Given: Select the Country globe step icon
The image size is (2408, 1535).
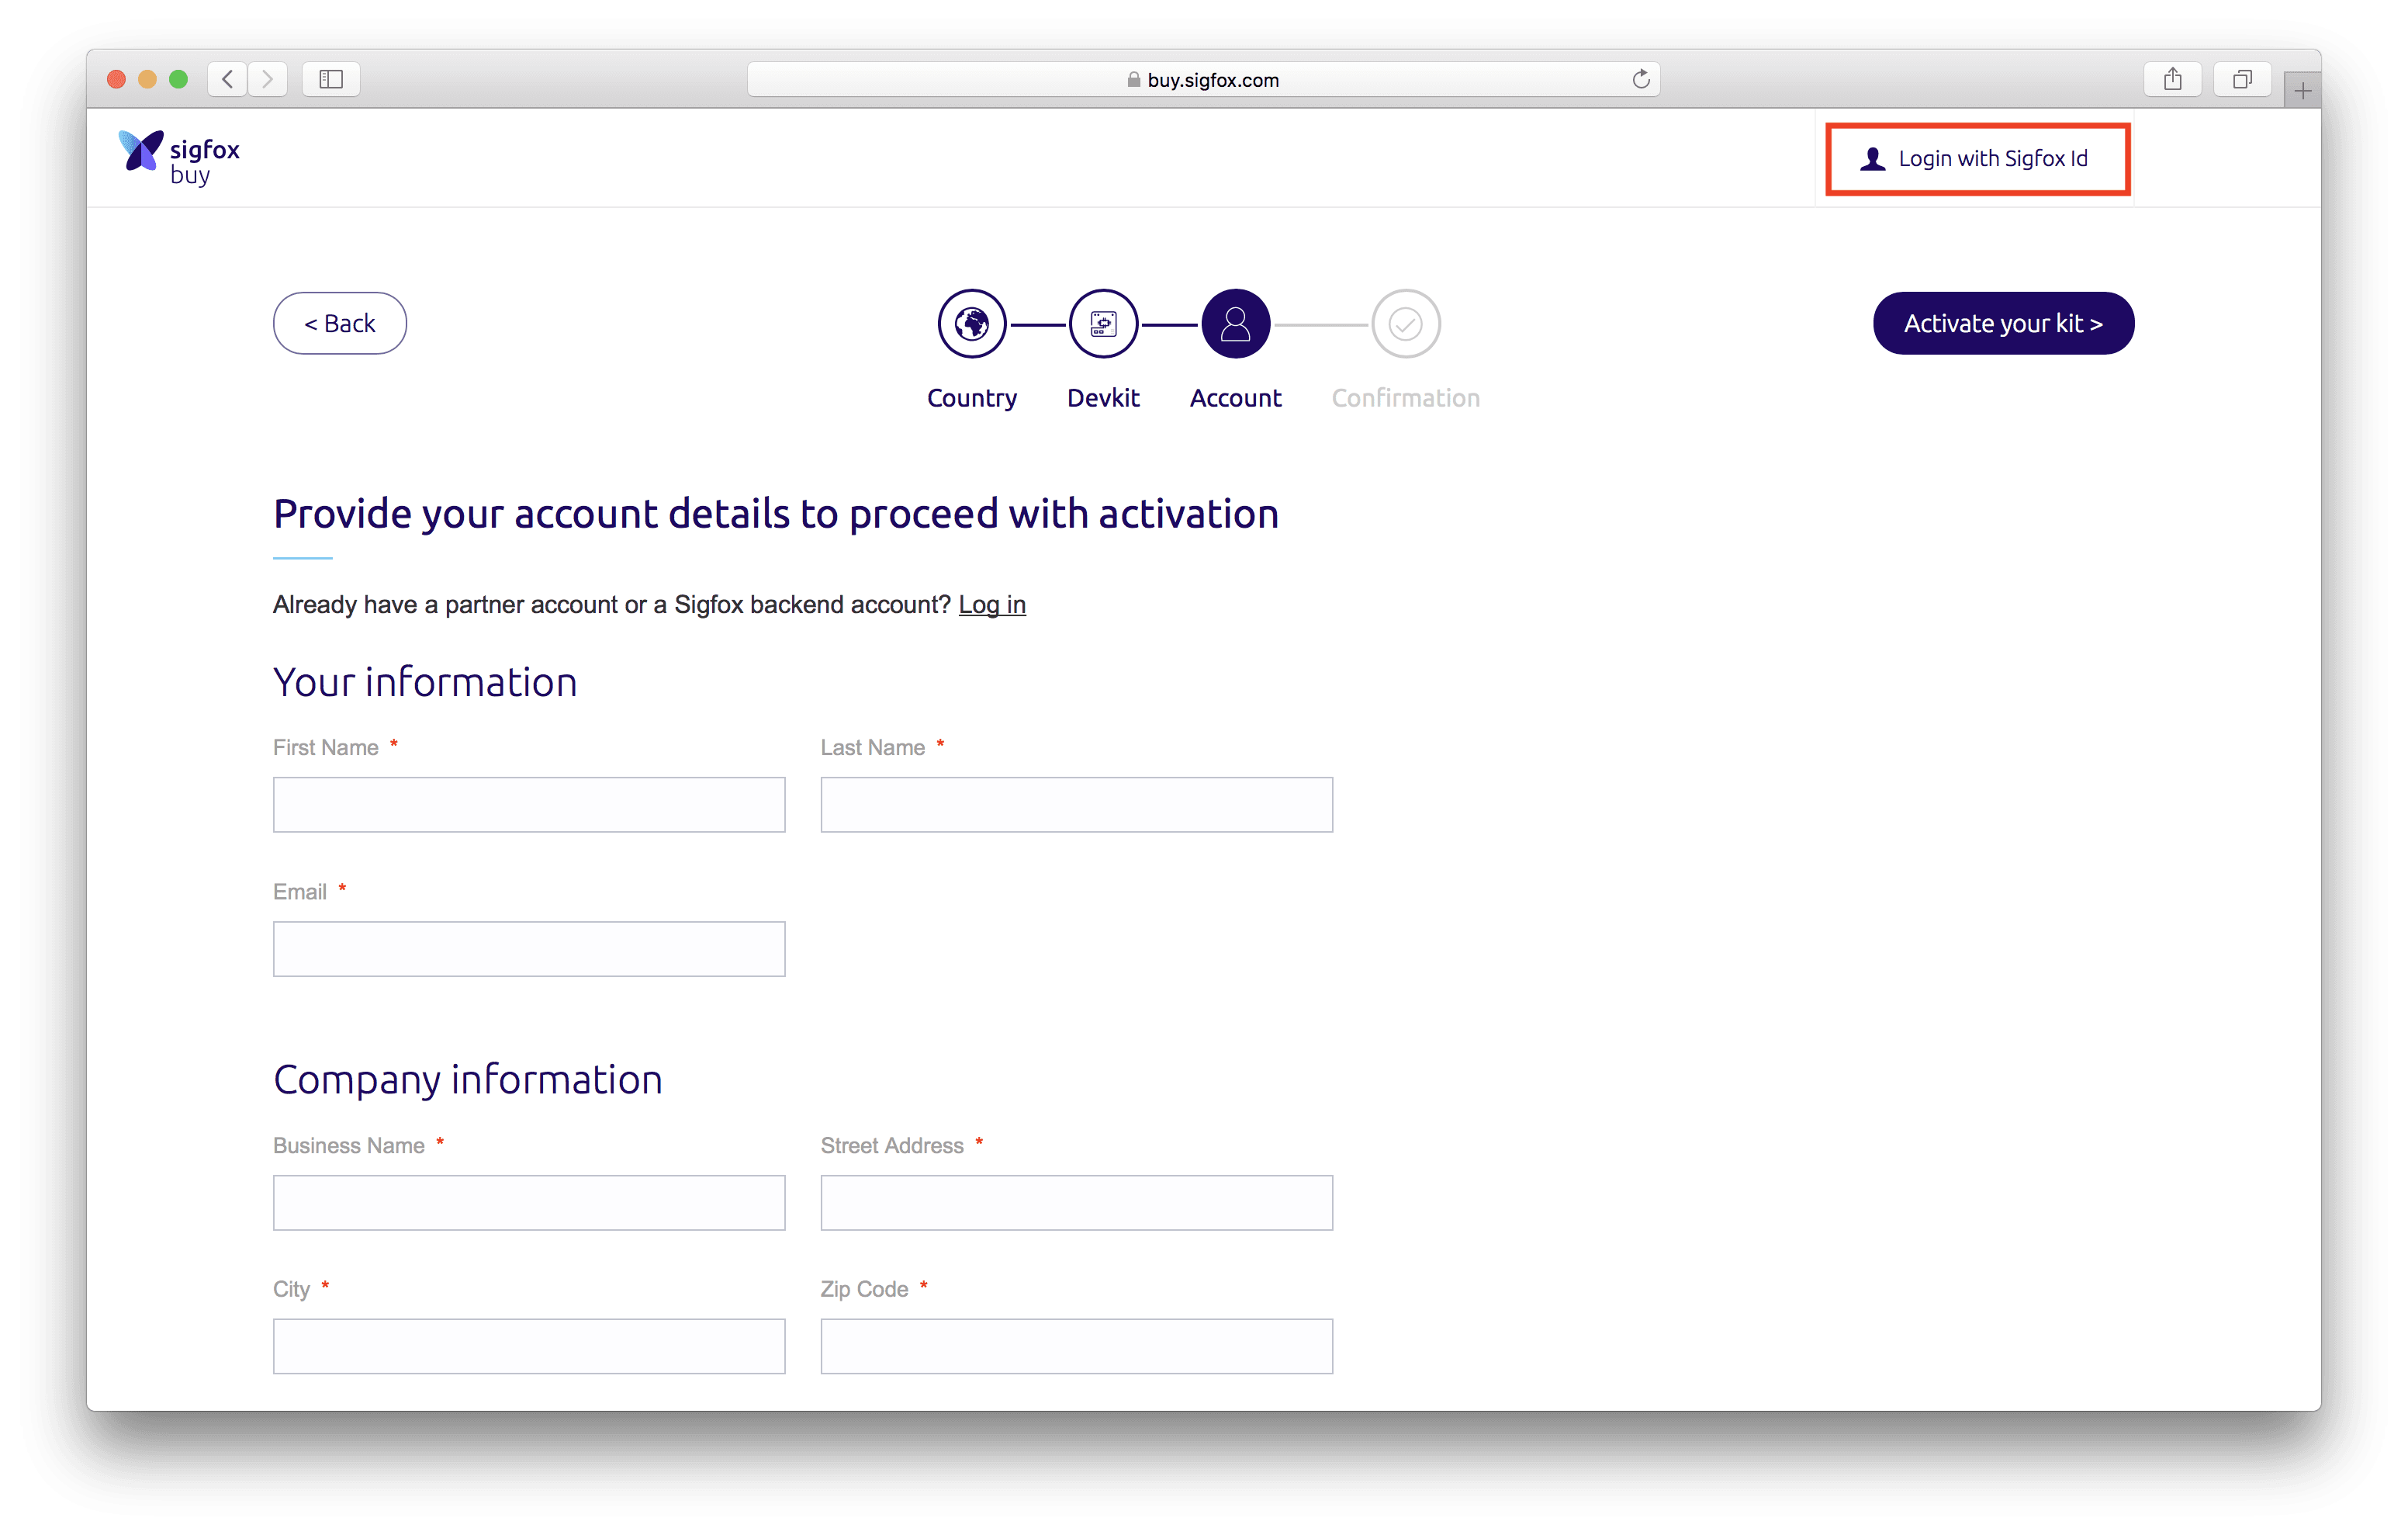Looking at the screenshot, I should click(x=971, y=323).
